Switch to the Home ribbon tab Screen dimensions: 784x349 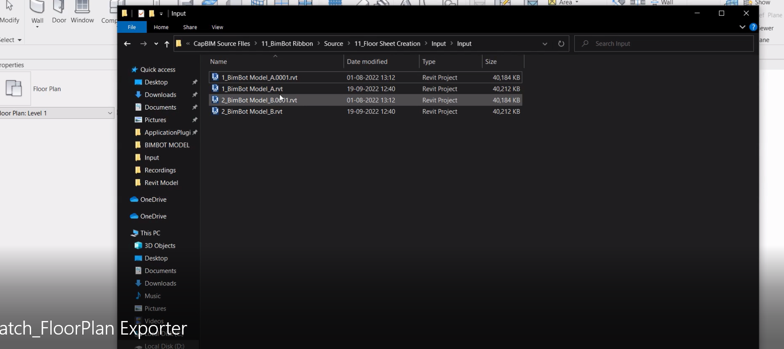point(161,27)
